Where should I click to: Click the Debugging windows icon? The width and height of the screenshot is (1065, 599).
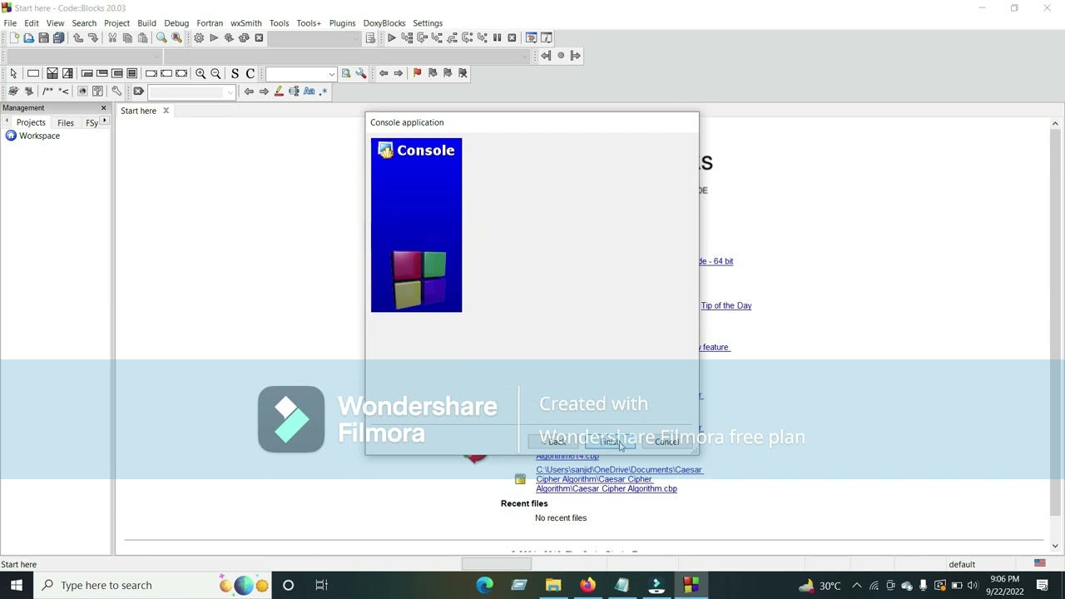pyautogui.click(x=531, y=38)
